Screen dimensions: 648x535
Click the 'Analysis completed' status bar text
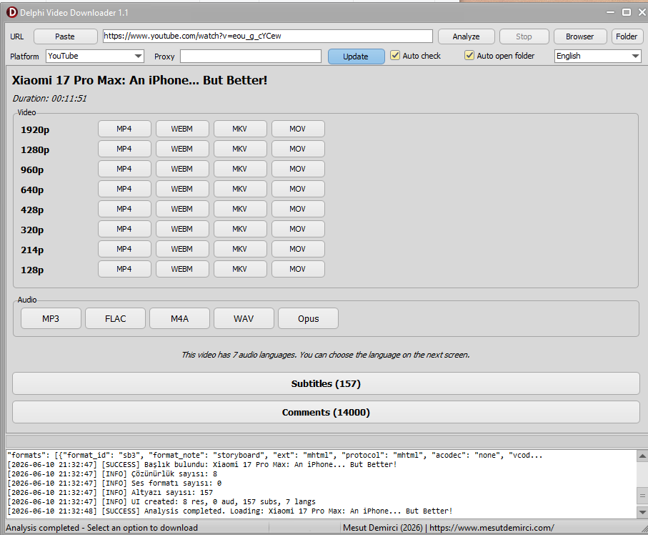click(x=102, y=528)
